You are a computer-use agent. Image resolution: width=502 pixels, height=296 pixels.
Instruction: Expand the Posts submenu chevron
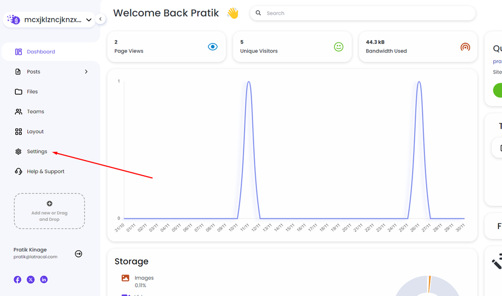point(86,72)
